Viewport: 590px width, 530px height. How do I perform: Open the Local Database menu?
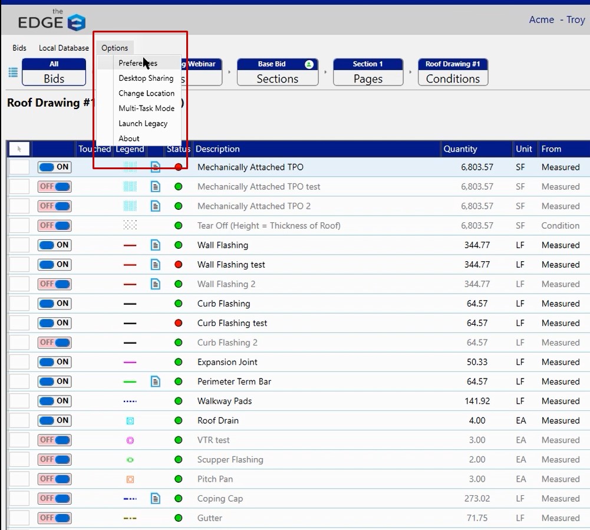point(64,48)
